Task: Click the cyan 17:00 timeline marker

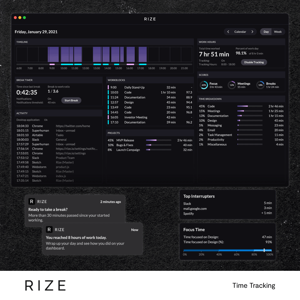Action: (143, 64)
